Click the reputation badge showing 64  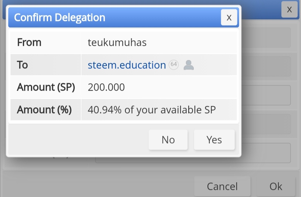coord(173,64)
